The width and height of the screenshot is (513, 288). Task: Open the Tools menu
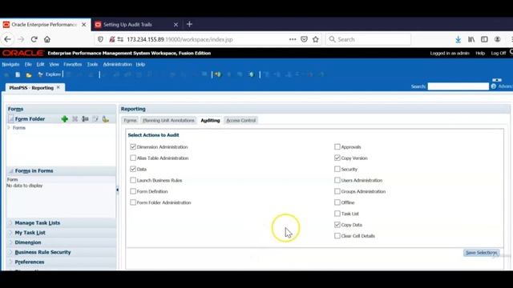92,64
